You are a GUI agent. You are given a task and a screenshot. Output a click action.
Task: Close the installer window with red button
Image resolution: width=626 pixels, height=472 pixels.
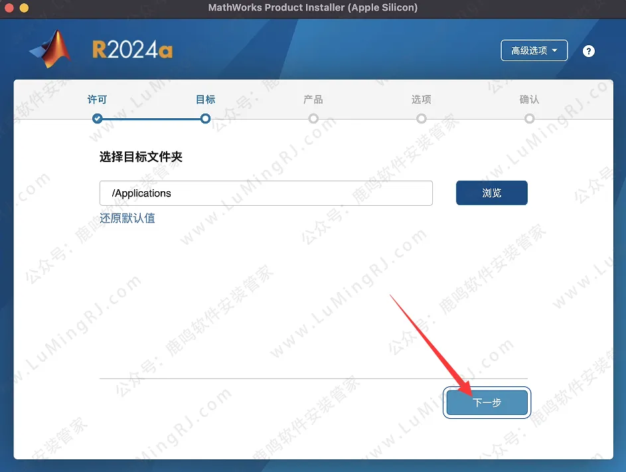(9, 7)
